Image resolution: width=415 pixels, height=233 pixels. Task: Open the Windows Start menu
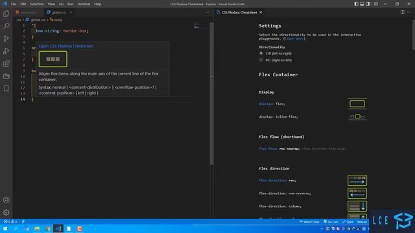pos(5,228)
